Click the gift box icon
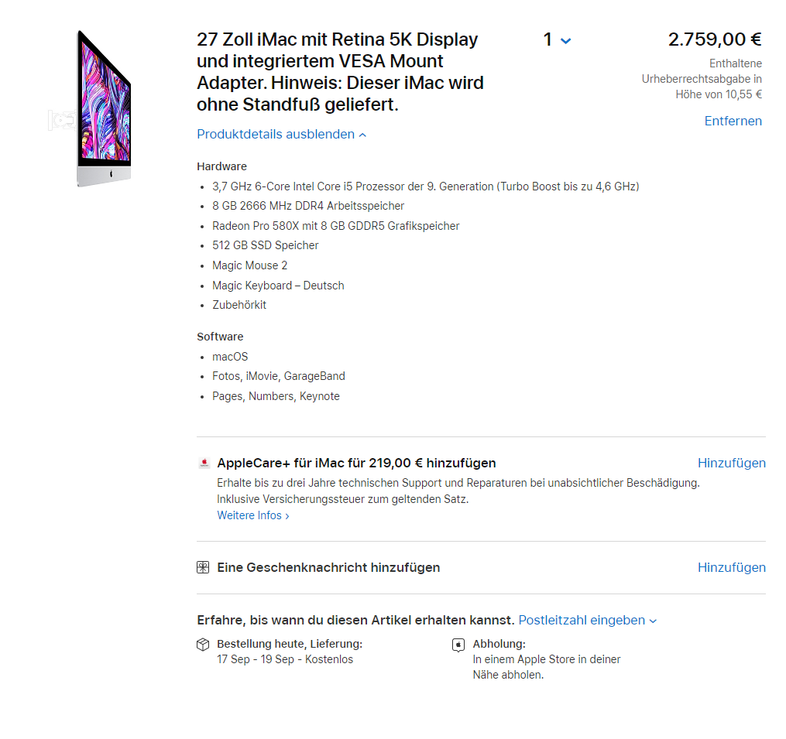 tap(203, 568)
